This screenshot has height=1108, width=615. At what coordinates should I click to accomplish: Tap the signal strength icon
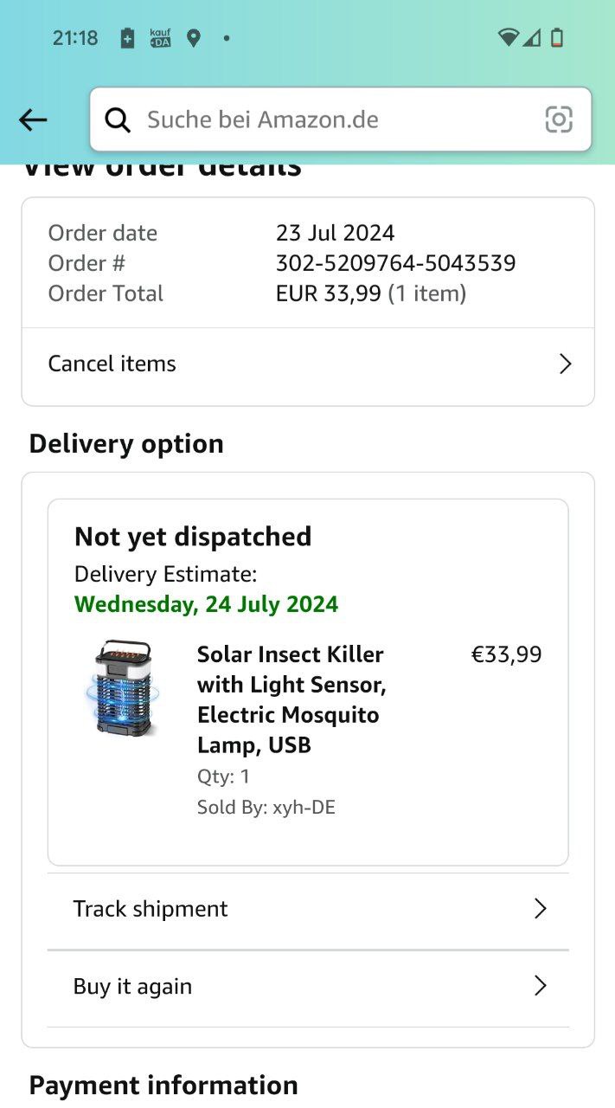532,37
